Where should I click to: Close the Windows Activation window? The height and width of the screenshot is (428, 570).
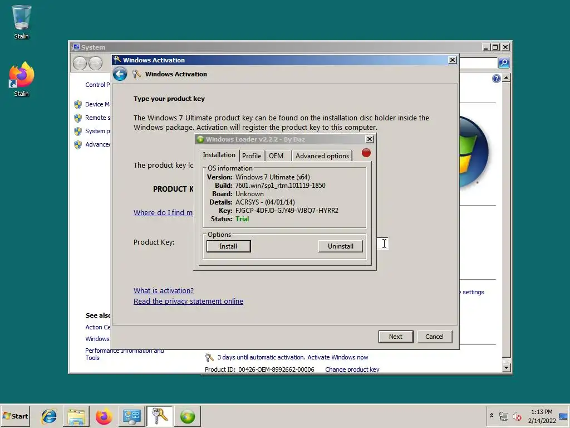[x=452, y=60]
